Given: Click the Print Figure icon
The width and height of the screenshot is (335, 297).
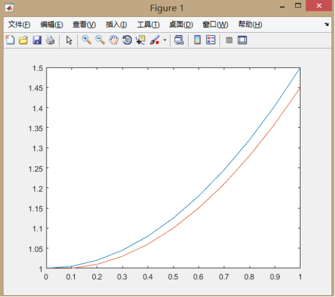Looking at the screenshot, I should (50, 40).
